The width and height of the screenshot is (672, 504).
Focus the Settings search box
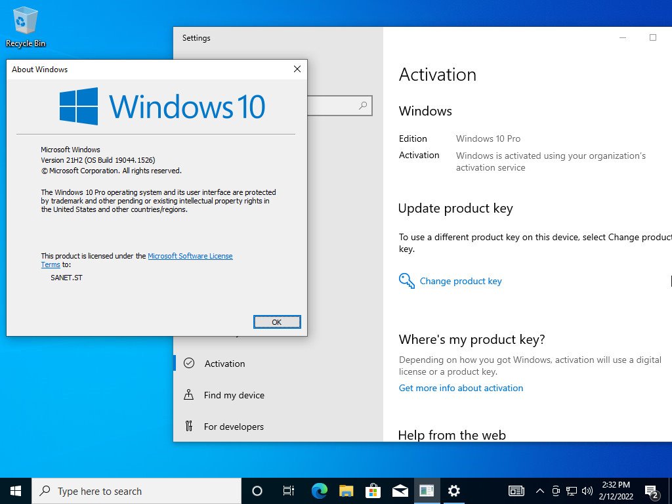(x=340, y=106)
